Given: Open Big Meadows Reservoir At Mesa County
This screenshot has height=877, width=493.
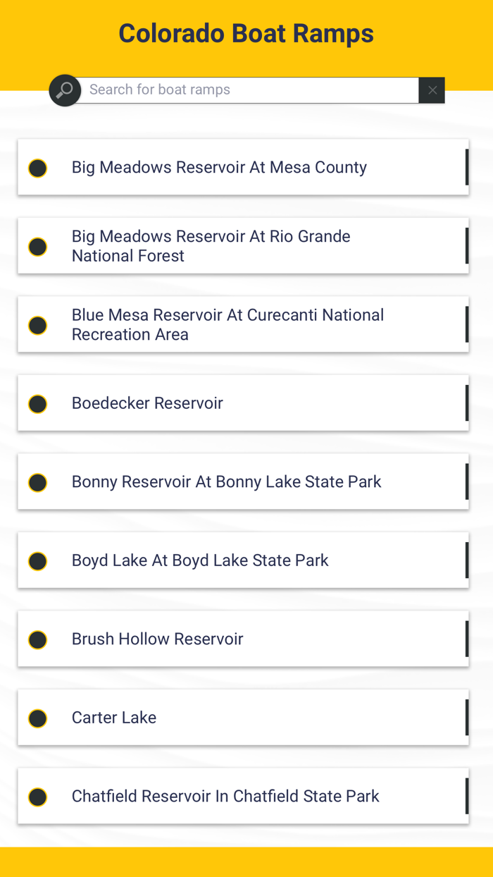Looking at the screenshot, I should point(243,167).
